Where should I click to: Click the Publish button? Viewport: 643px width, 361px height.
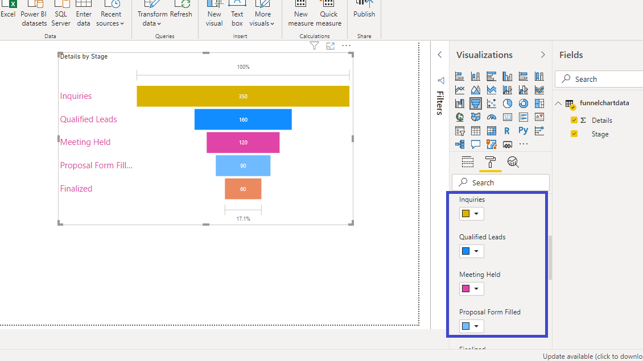(364, 10)
